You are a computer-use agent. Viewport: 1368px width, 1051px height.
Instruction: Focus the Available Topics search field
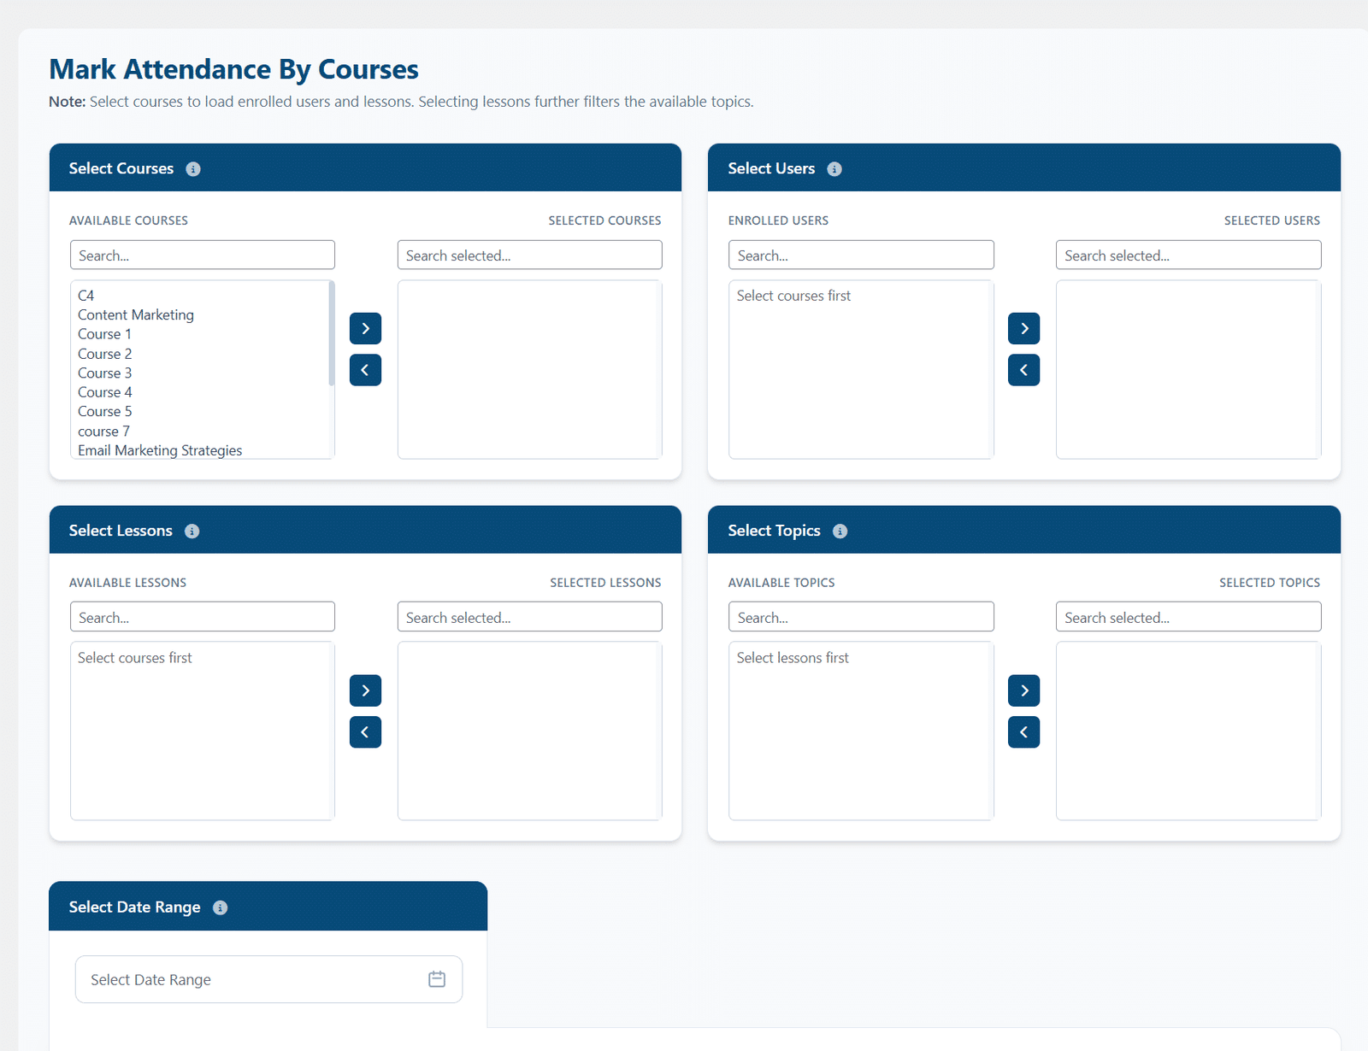tap(861, 617)
